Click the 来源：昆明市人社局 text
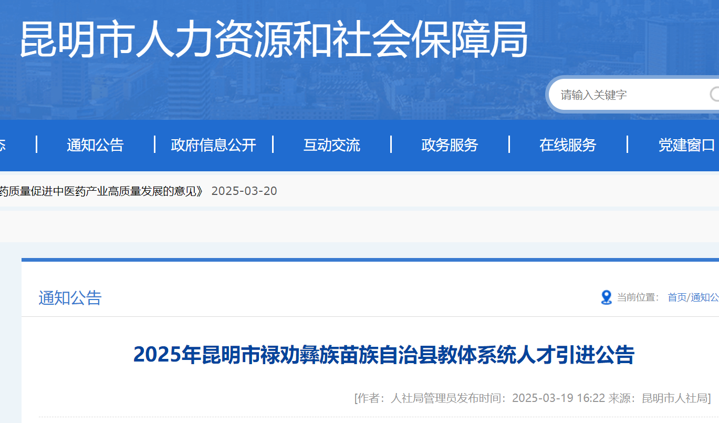Screen dimensions: 719x423 [x=658, y=398]
